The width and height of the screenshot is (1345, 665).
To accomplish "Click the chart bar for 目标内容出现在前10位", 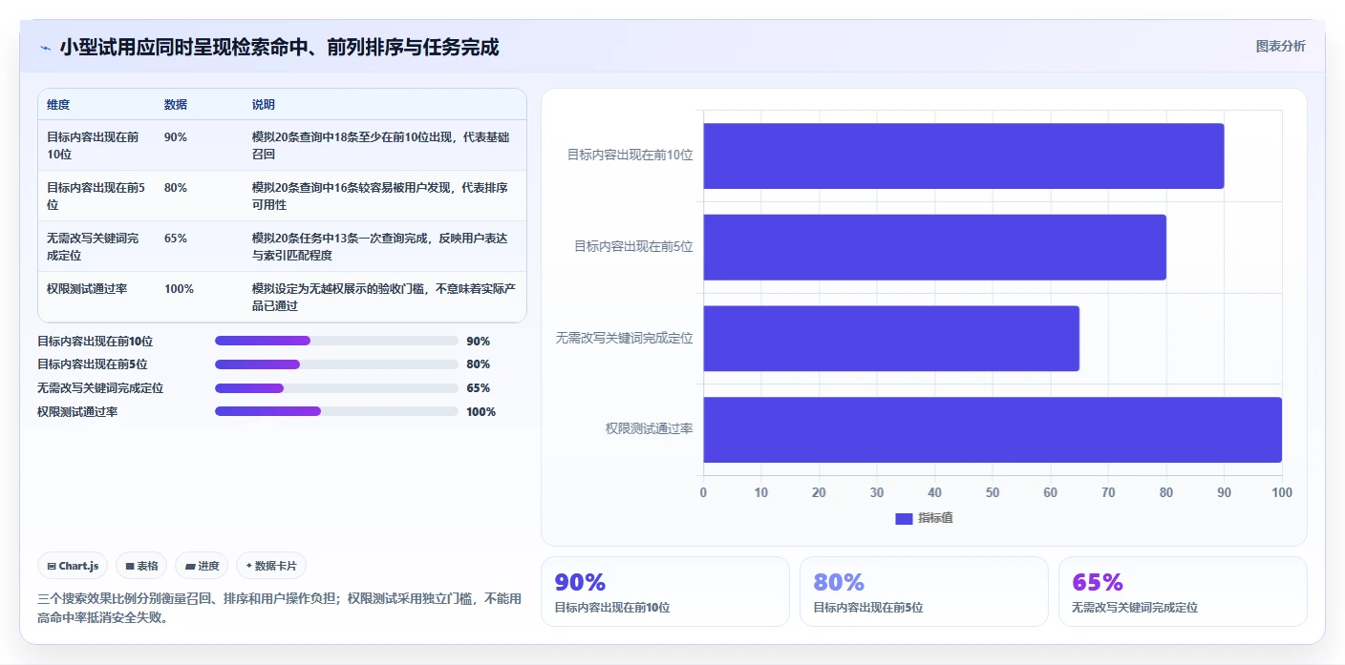I will (x=964, y=156).
